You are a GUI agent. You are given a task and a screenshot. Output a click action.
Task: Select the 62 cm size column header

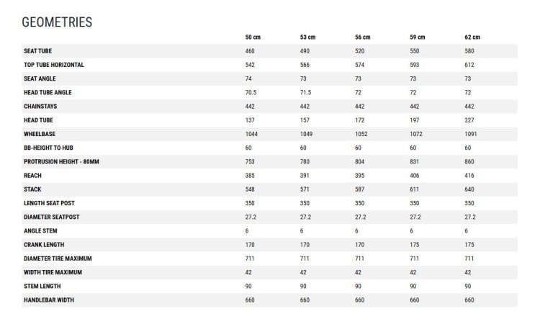tap(472, 37)
